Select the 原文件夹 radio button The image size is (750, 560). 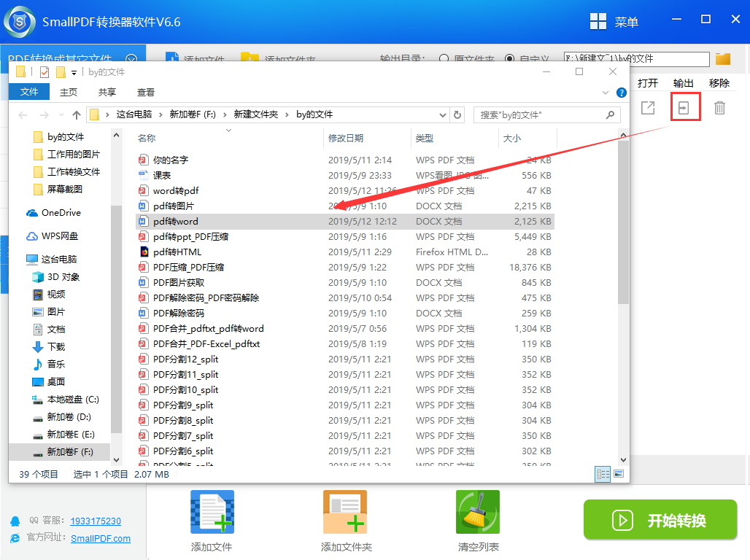click(444, 59)
